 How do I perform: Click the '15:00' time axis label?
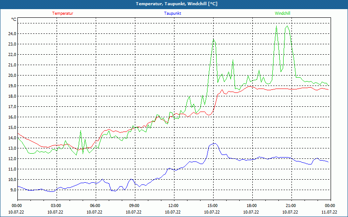coord(213,206)
